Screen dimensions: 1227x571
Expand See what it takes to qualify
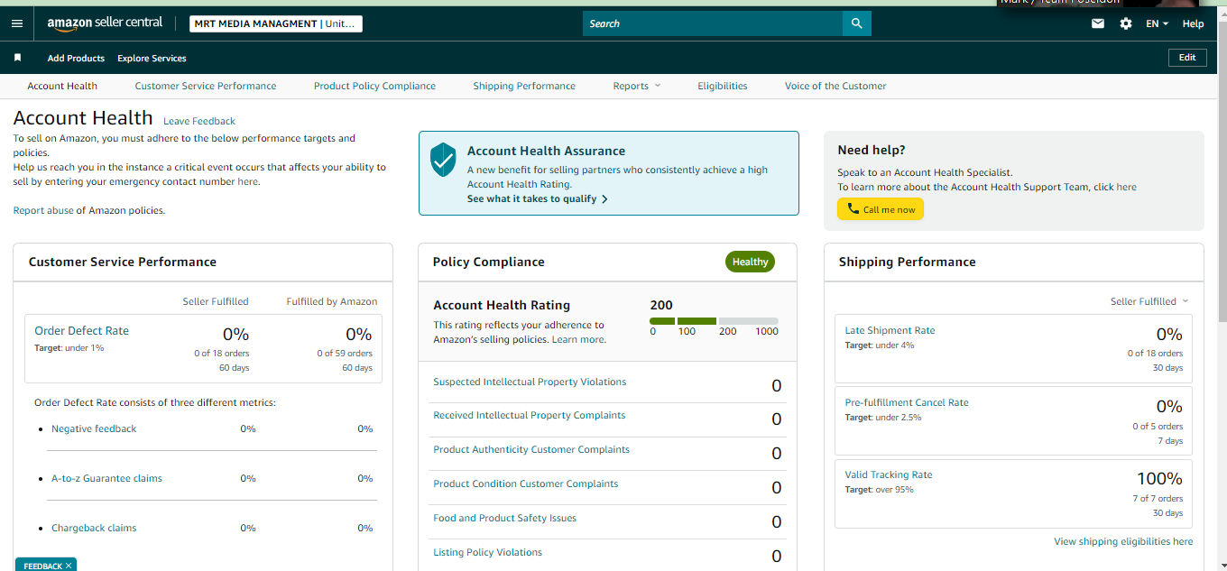click(538, 198)
